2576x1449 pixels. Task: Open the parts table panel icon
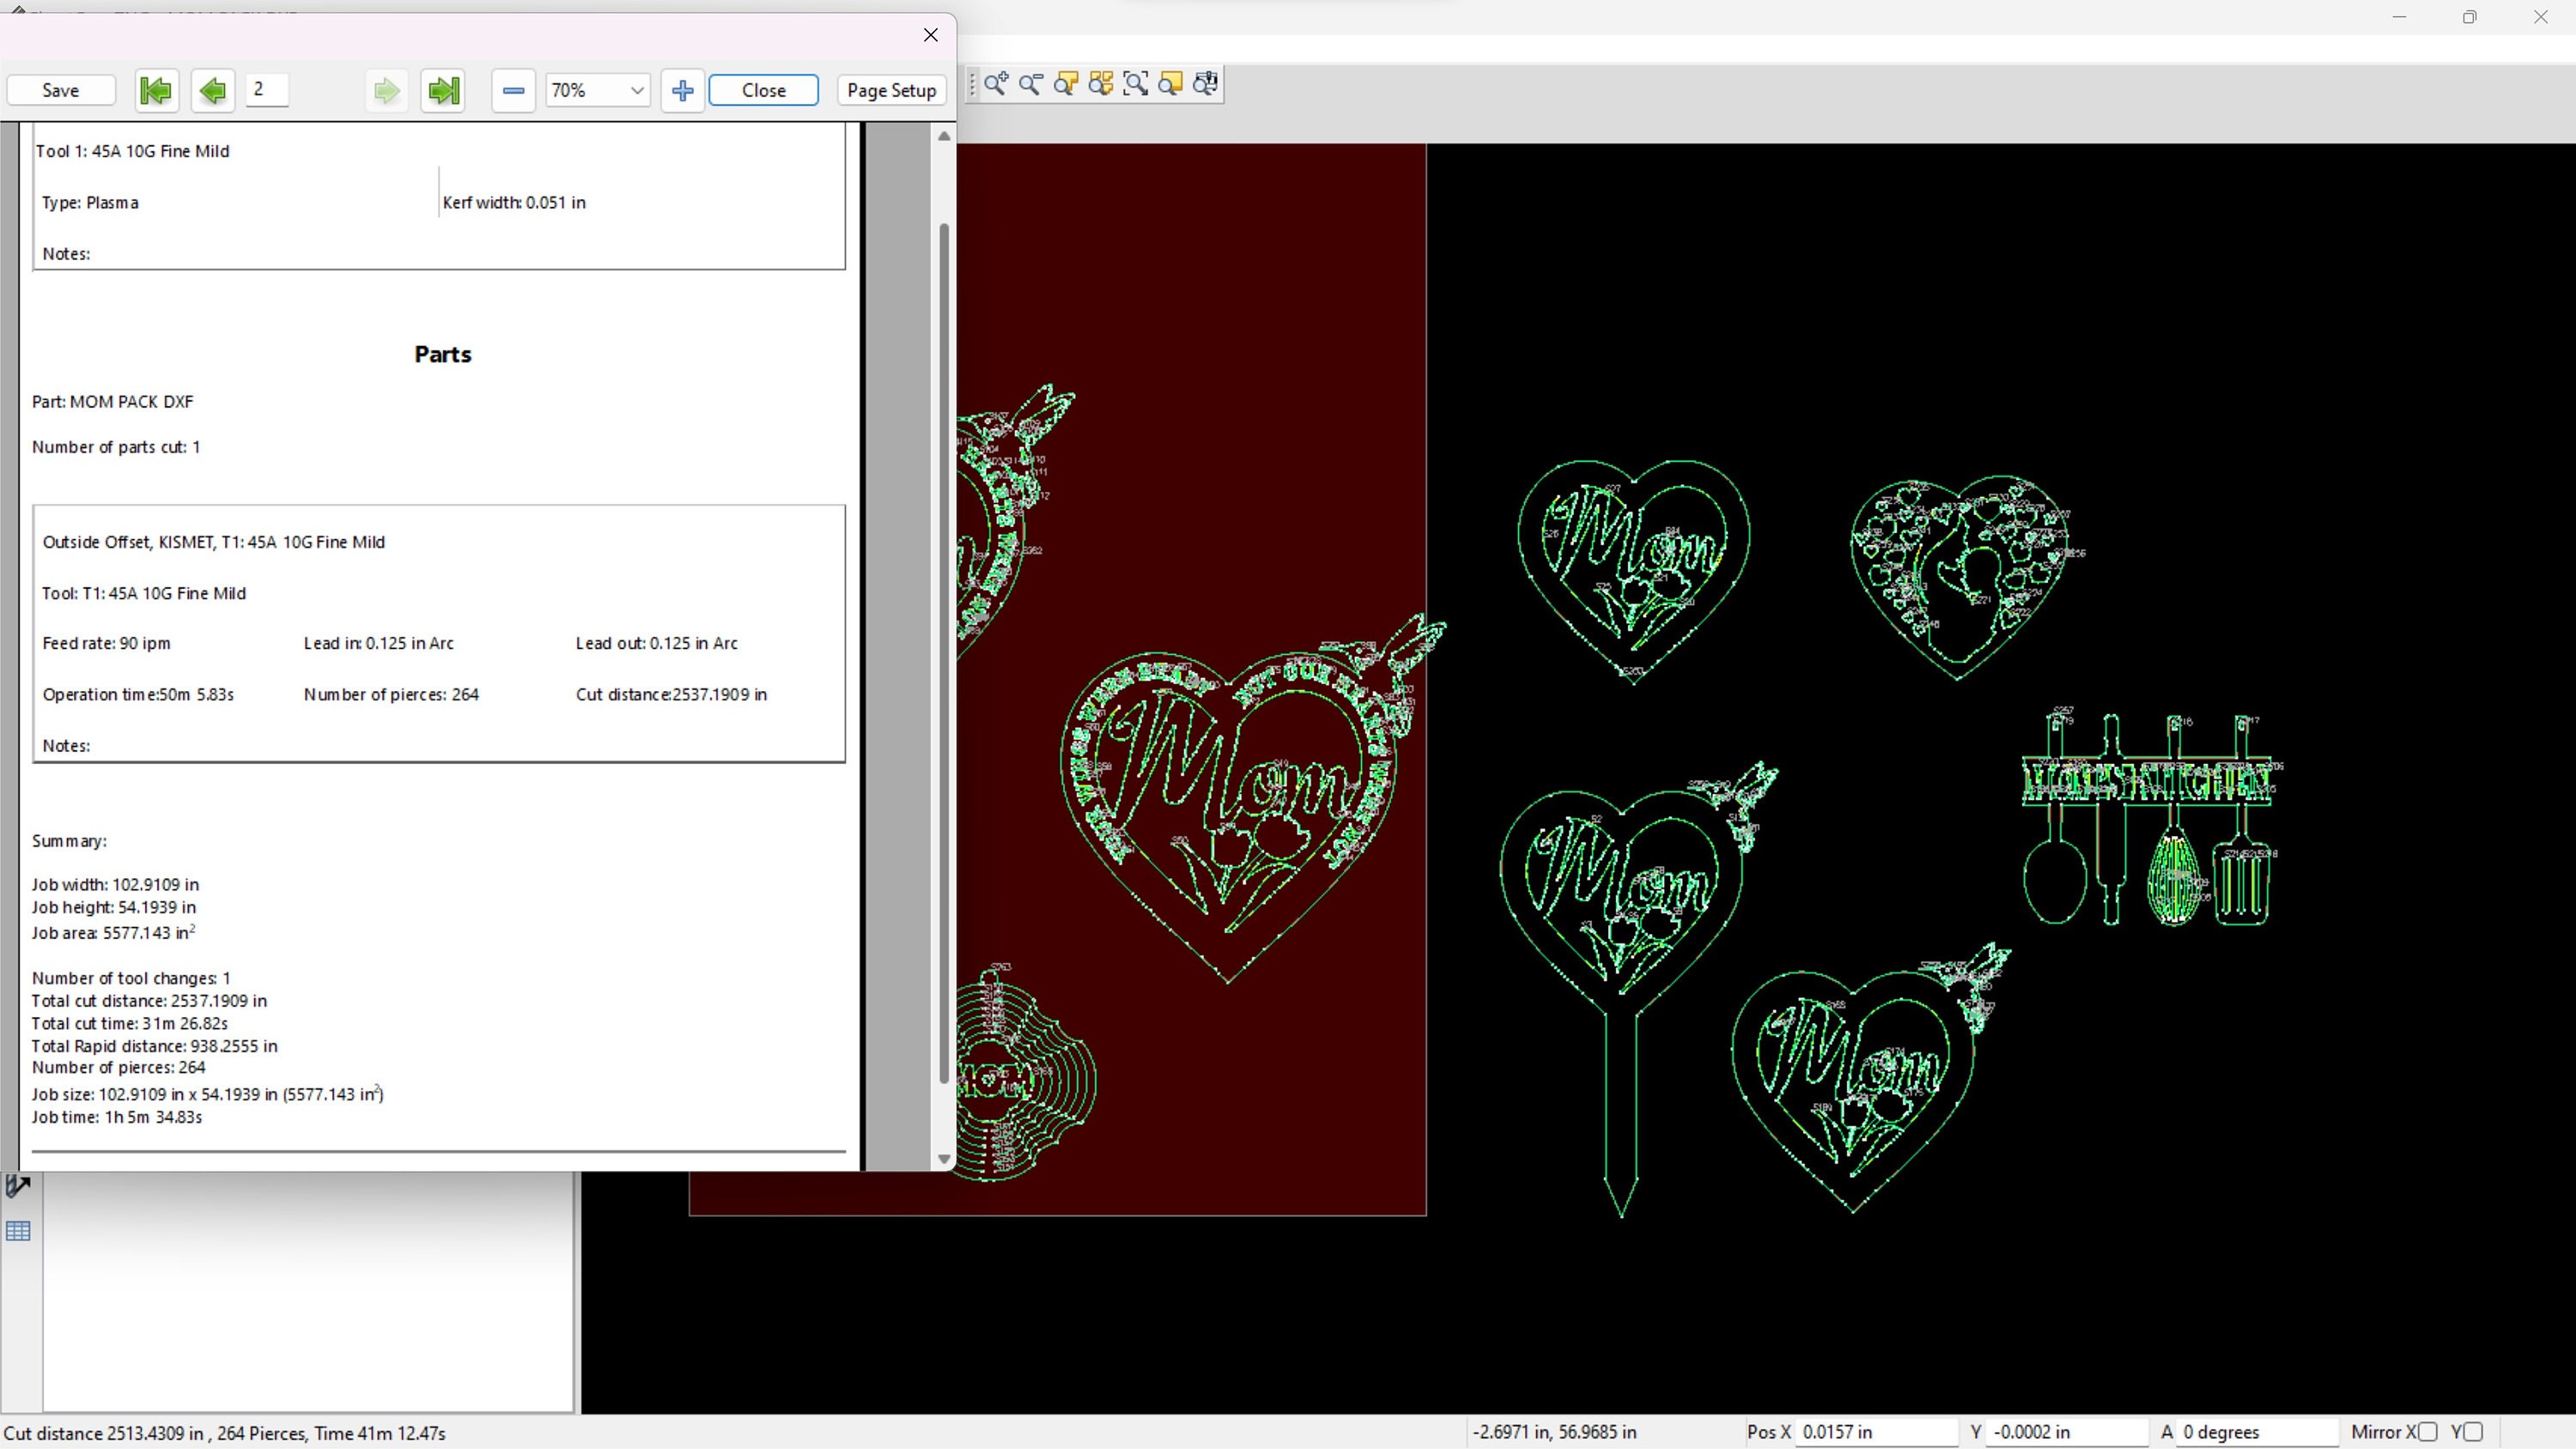18,1232
